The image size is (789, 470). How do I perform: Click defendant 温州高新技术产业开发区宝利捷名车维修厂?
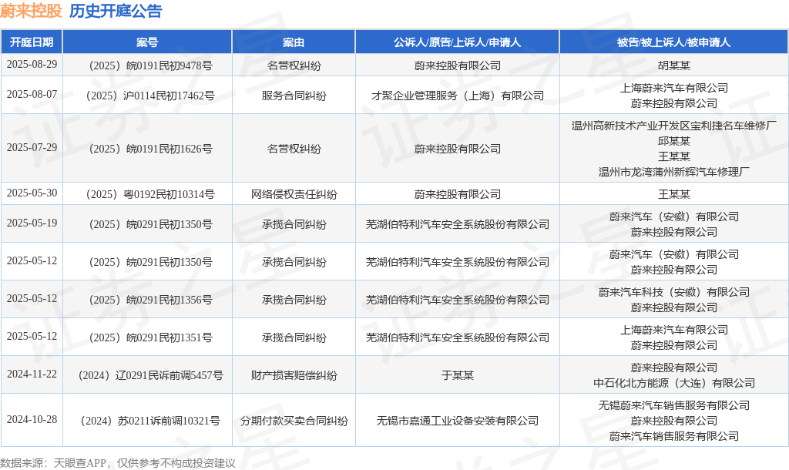pos(673,126)
